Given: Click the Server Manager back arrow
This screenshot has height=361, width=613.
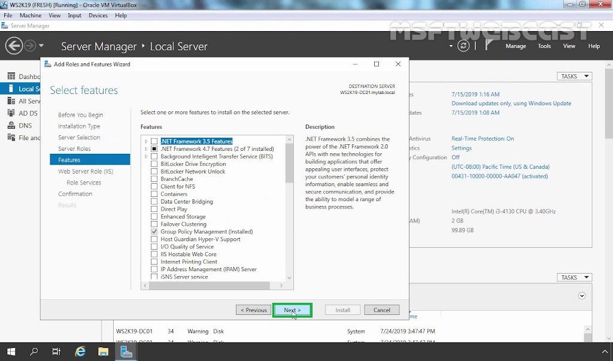Looking at the screenshot, I should 14,46.
